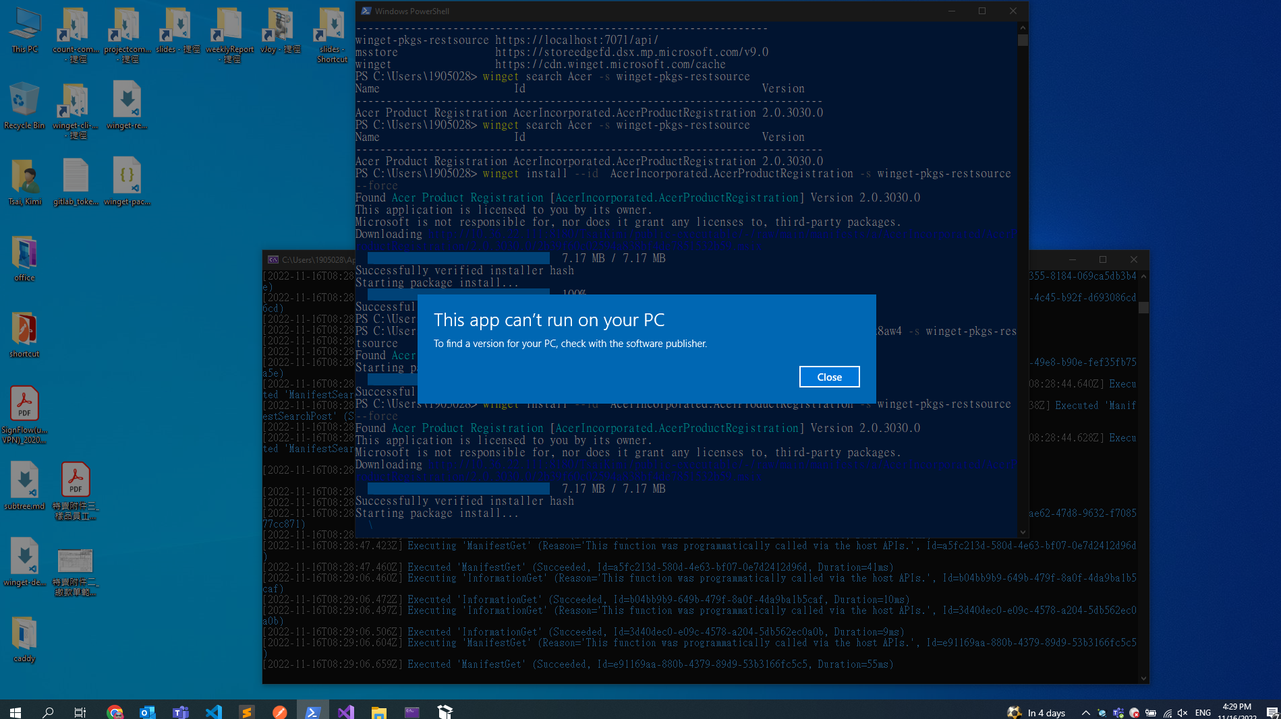Open the office folder icon
The width and height of the screenshot is (1281, 719).
click(24, 258)
